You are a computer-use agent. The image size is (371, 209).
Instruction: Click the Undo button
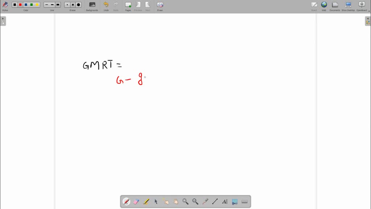106,5
